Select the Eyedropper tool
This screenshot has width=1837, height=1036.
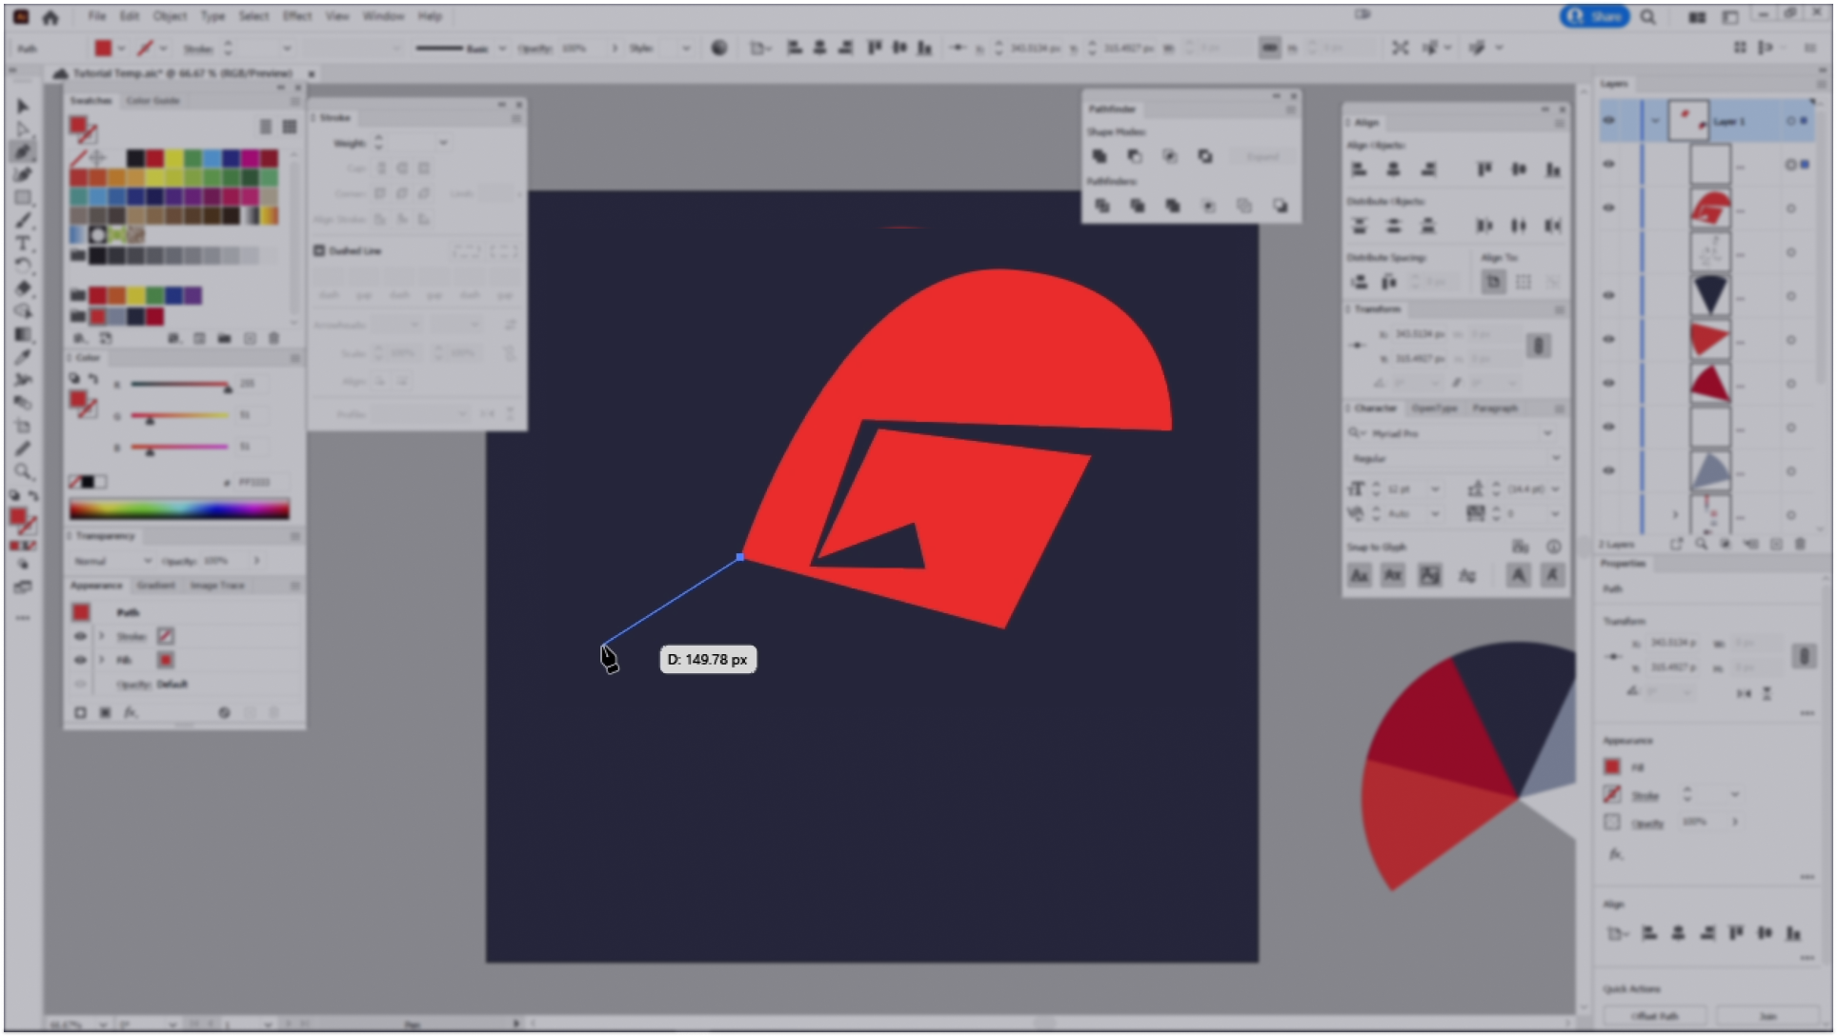23,357
